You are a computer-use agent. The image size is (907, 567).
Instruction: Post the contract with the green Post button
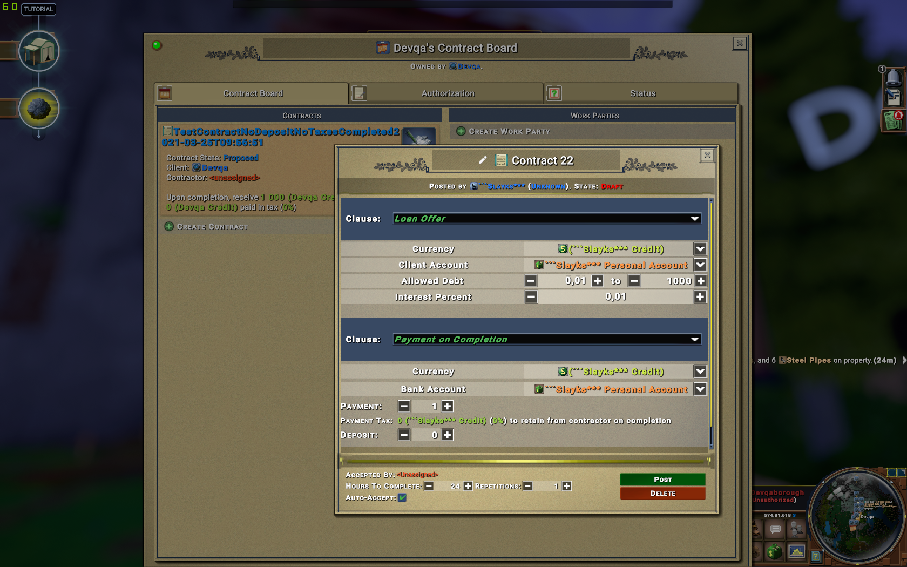(662, 480)
